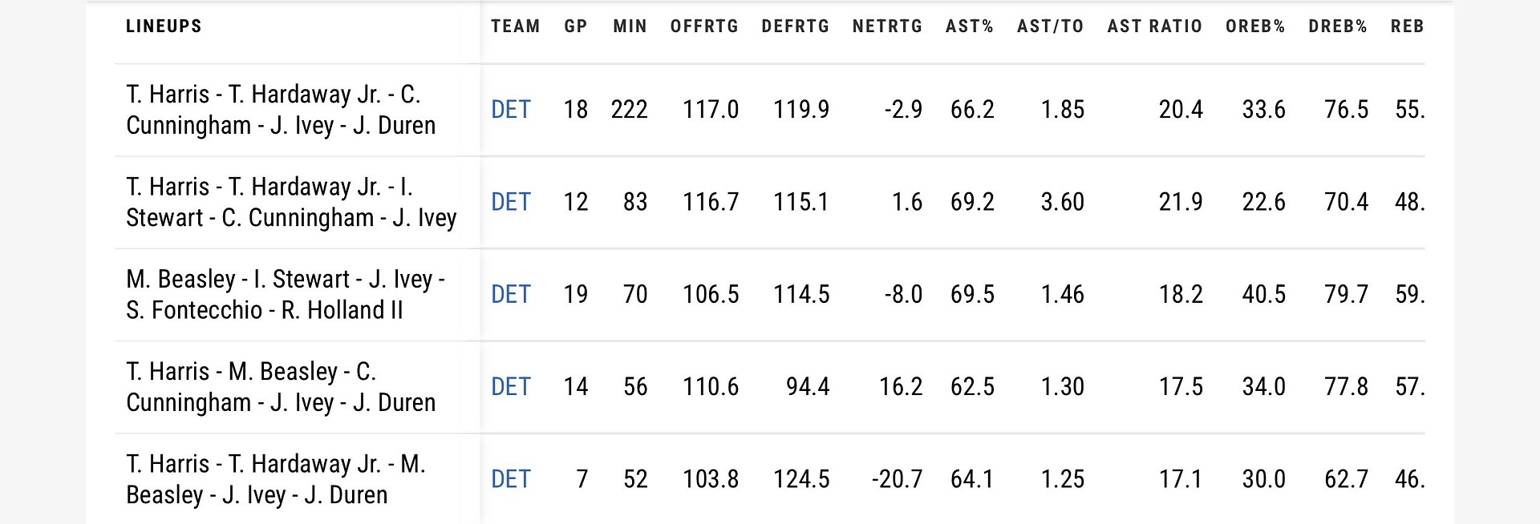The width and height of the screenshot is (1540, 524).
Task: Open DET link in Beasley-Fontecchio-Holland row
Action: [x=511, y=294]
